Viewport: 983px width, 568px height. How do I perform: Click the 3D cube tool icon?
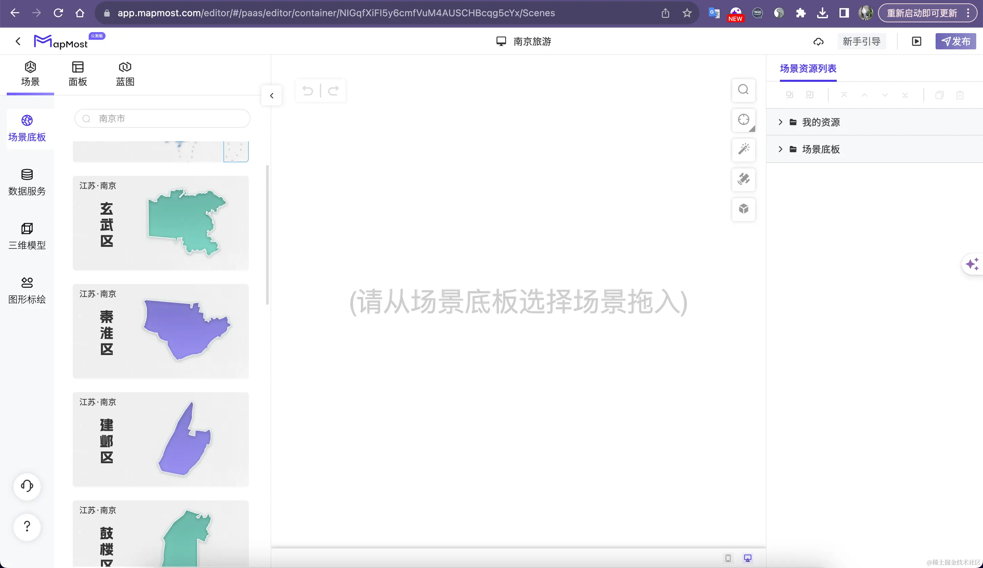click(743, 209)
